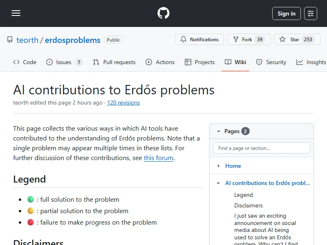
Task: Focus the 'Find a page or section' field
Action: (x=262, y=148)
